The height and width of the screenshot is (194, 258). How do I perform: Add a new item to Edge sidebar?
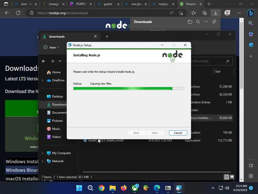(251, 56)
